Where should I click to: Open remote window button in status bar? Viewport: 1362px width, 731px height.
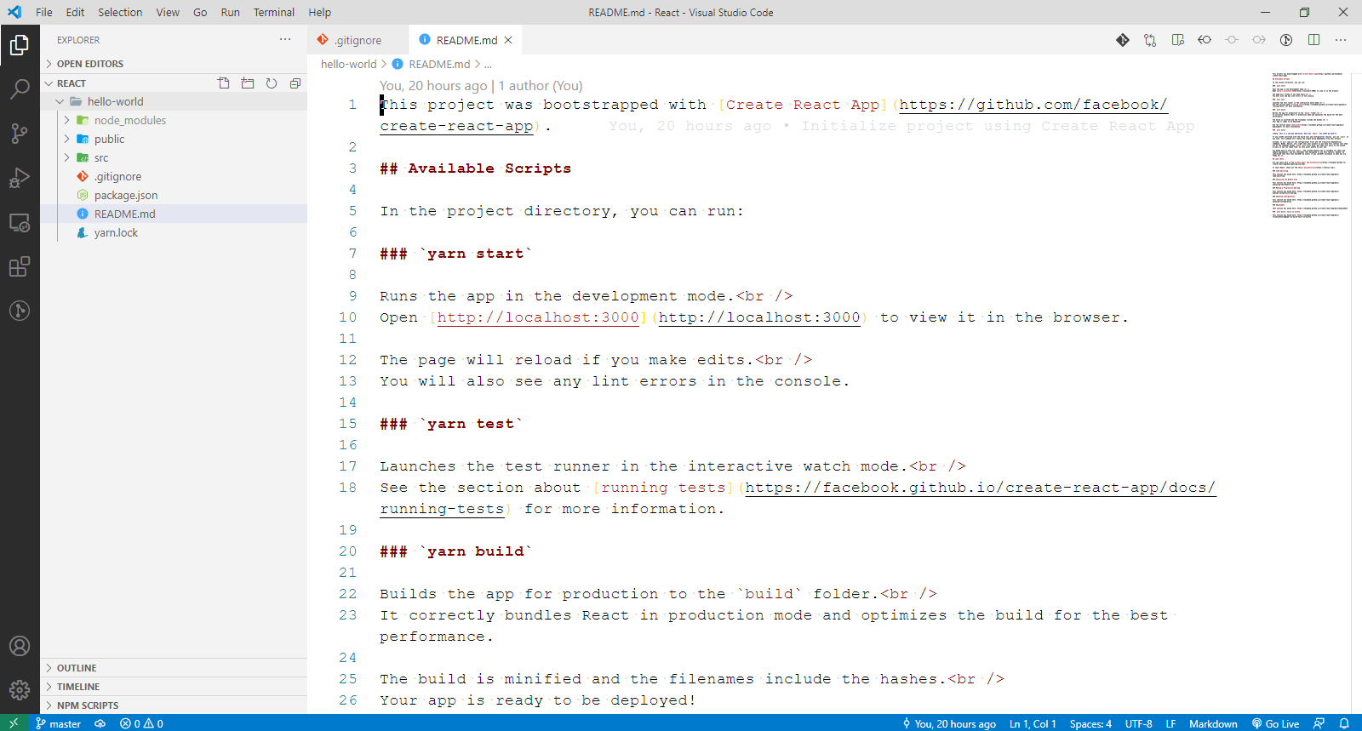14,723
